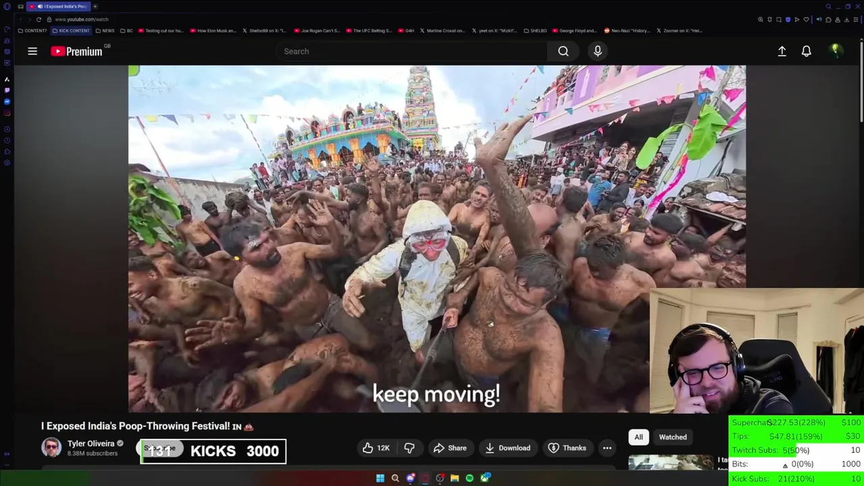This screenshot has height=486, width=864.
Task: Open browser tab search magnifier
Action: tap(828, 6)
